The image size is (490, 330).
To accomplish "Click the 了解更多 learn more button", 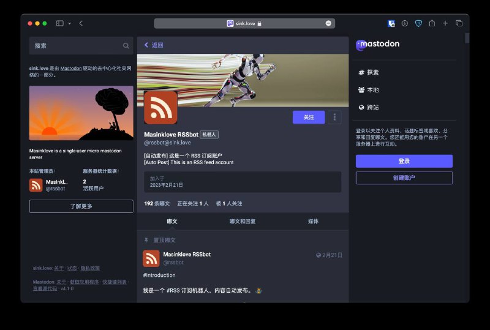I will click(81, 206).
